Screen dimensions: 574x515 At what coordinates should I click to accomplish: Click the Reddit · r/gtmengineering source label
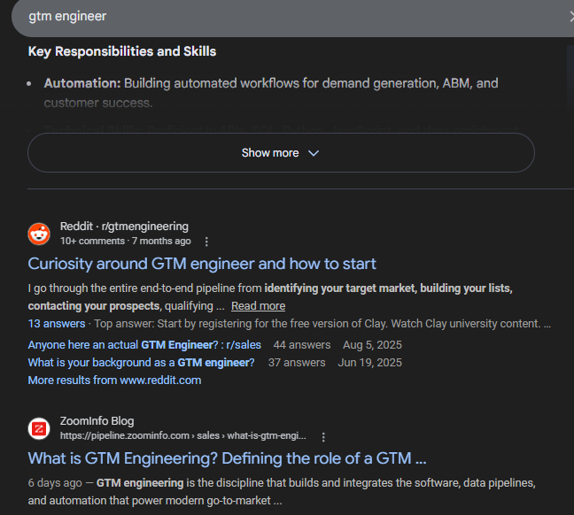click(x=124, y=226)
